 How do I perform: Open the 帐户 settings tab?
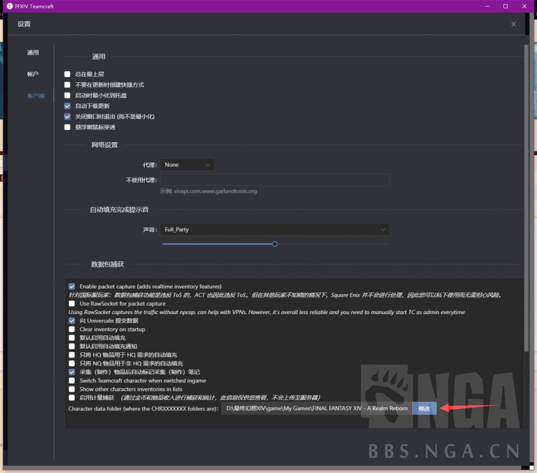click(33, 74)
